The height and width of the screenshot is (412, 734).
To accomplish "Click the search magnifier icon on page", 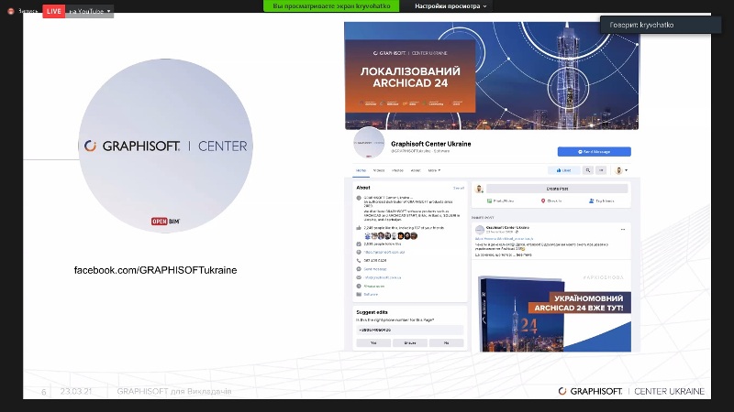I will click(588, 170).
